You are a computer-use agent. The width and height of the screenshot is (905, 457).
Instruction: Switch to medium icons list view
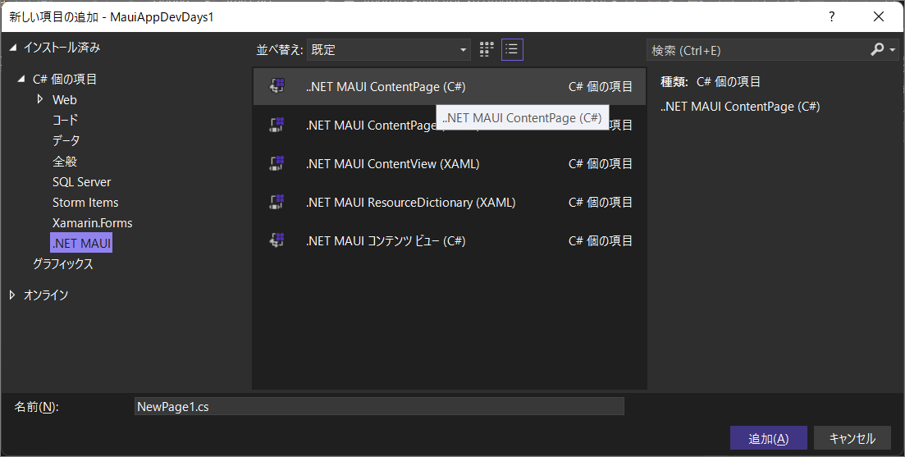[512, 49]
